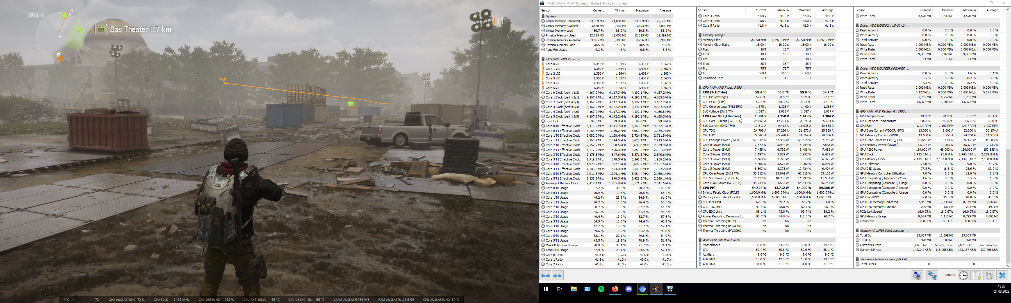Start logging with the sheet-plus icon
1011x303 pixels.
click(976, 276)
